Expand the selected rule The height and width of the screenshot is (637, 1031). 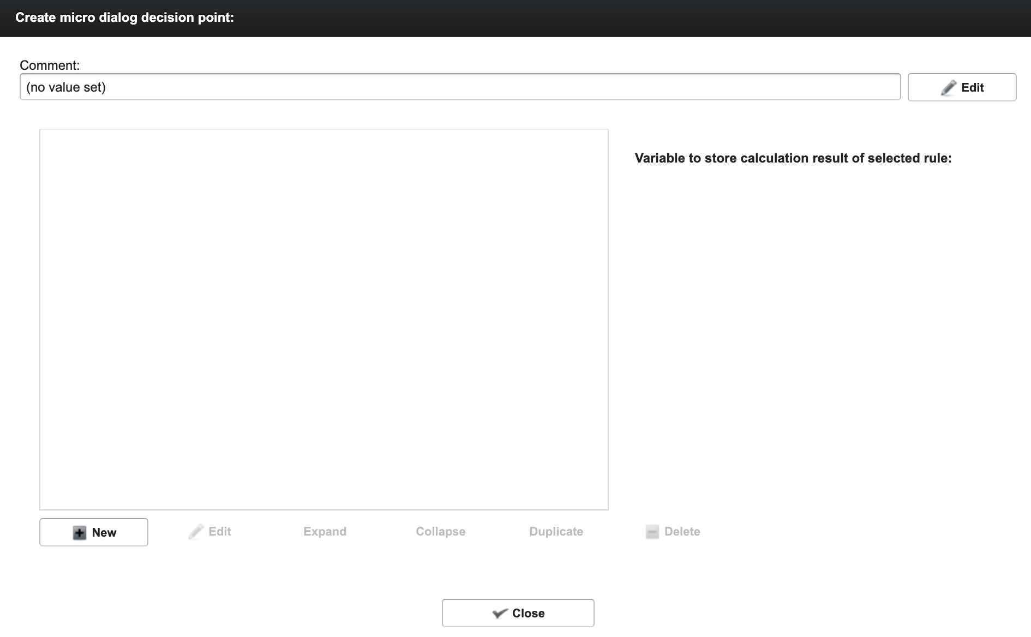tap(325, 532)
